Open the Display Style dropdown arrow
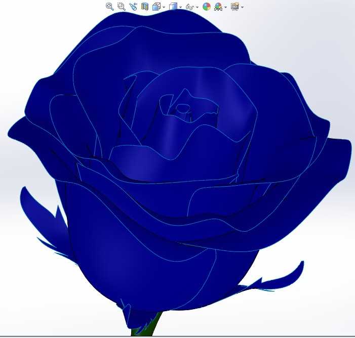The image size is (355, 338). click(x=180, y=7)
